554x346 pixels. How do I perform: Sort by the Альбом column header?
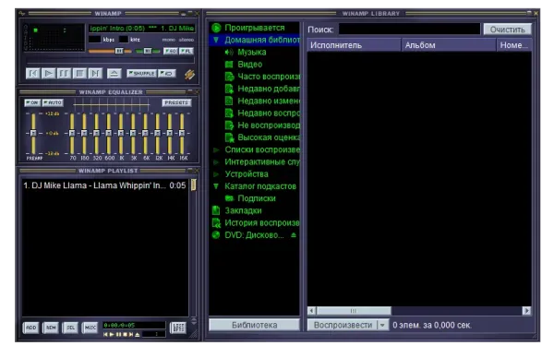(449, 45)
